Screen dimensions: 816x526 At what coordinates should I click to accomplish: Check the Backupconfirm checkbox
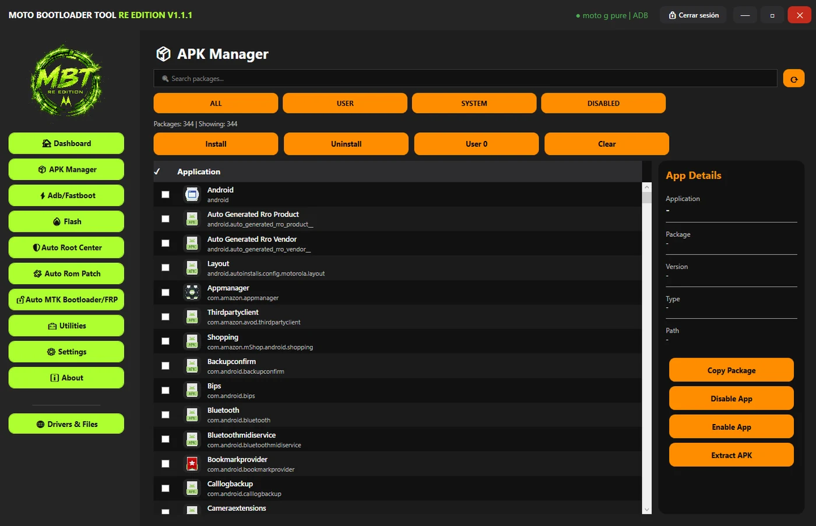click(x=166, y=366)
